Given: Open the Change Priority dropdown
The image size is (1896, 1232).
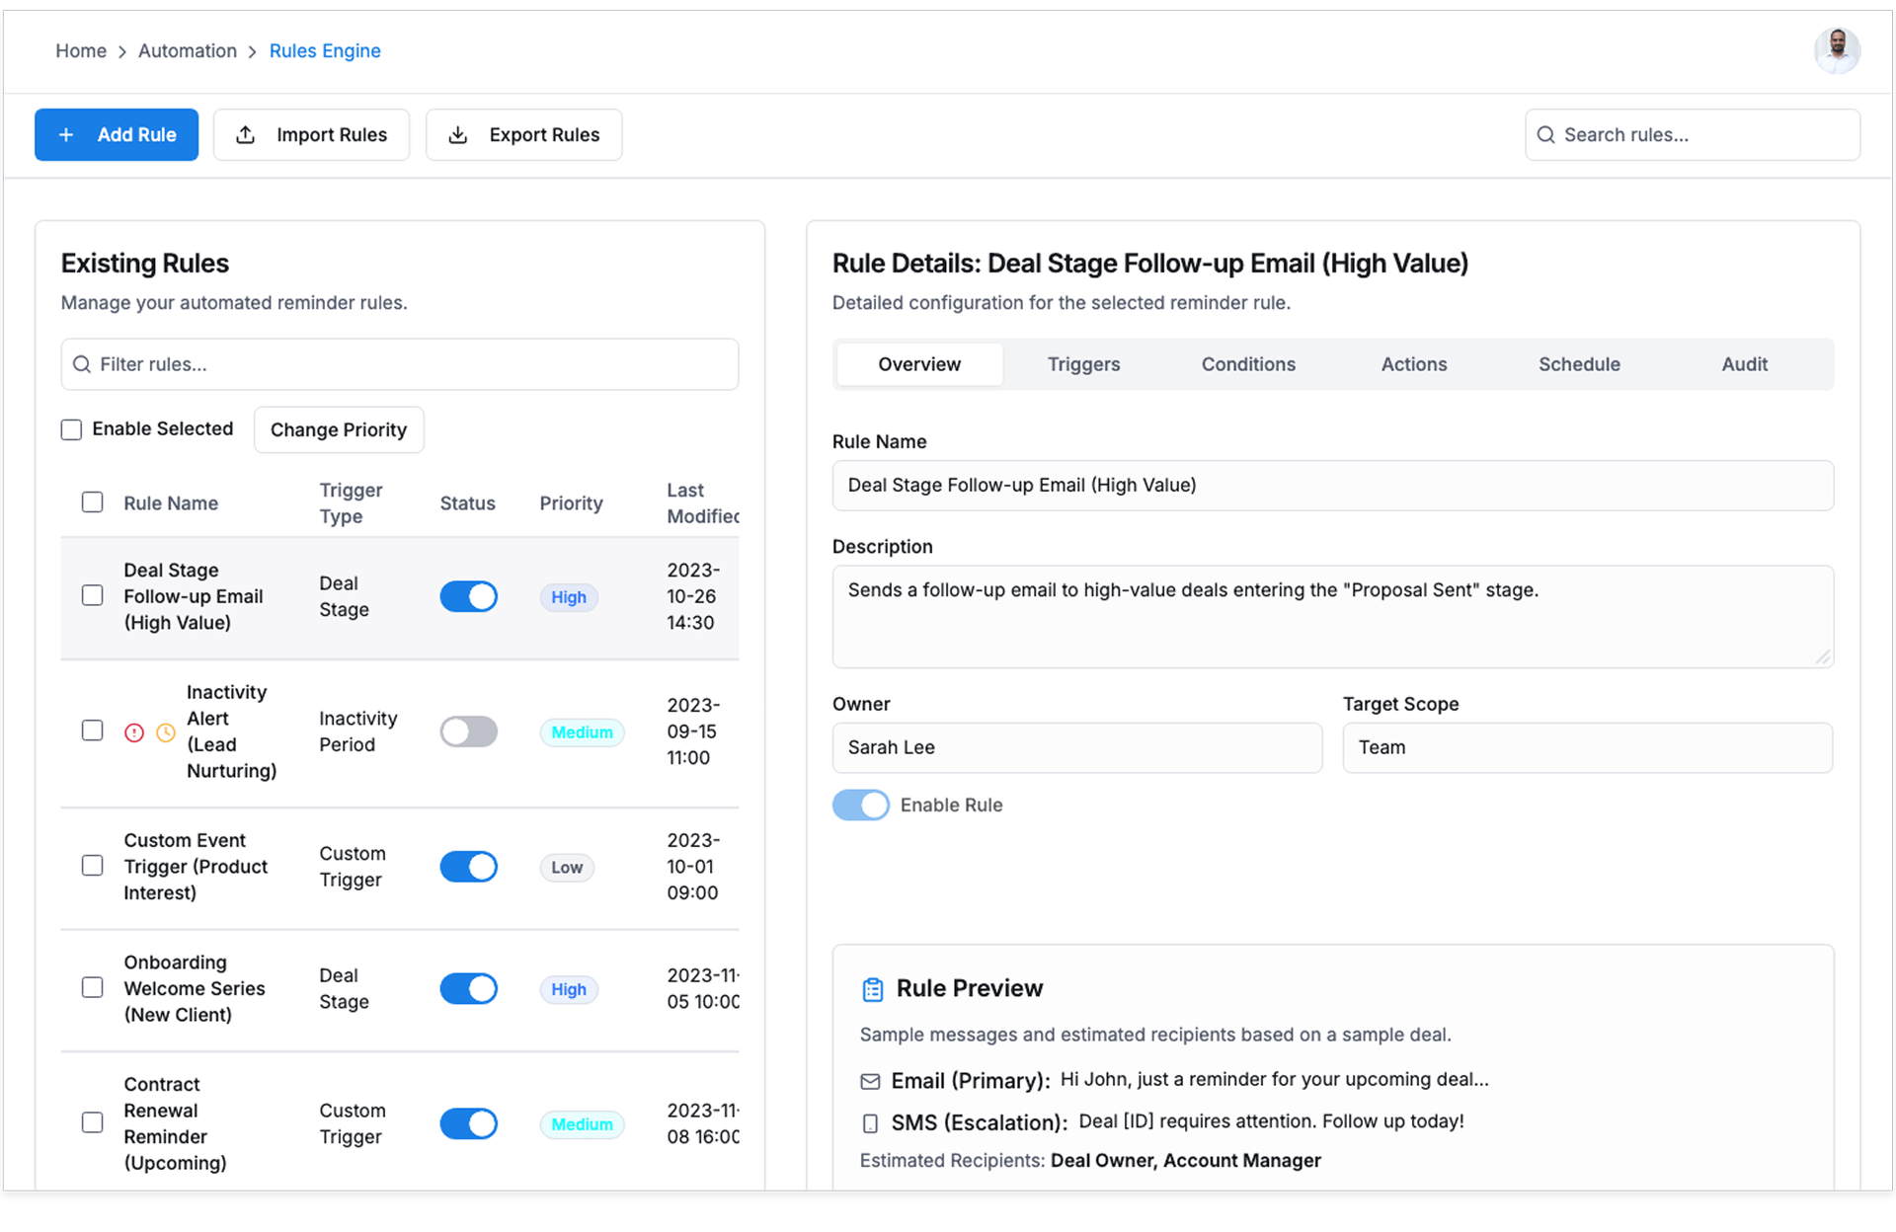Looking at the screenshot, I should coord(339,429).
